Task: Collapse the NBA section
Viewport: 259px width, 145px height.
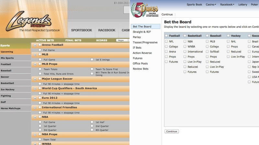Action: pos(35,117)
